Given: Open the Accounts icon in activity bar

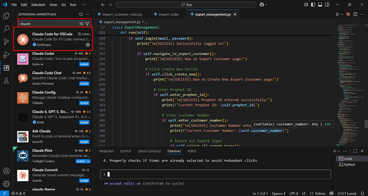Looking at the screenshot, I should [6, 171].
